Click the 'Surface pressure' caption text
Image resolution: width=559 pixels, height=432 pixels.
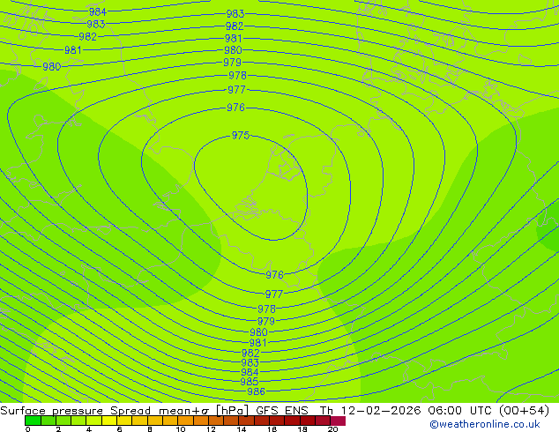pyautogui.click(x=52, y=411)
